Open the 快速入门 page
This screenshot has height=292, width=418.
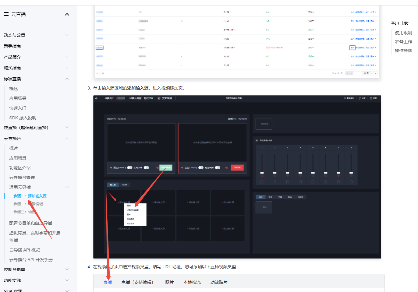point(18,108)
